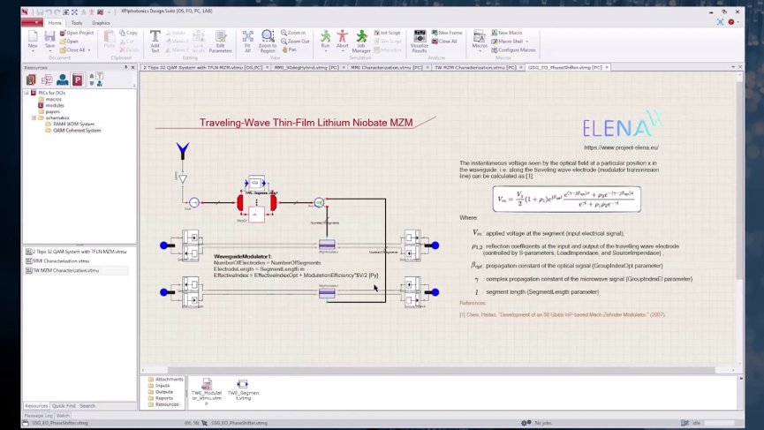Click the project-elena.eu hyperlink
Image resolution: width=764 pixels, height=430 pixels.
click(621, 147)
